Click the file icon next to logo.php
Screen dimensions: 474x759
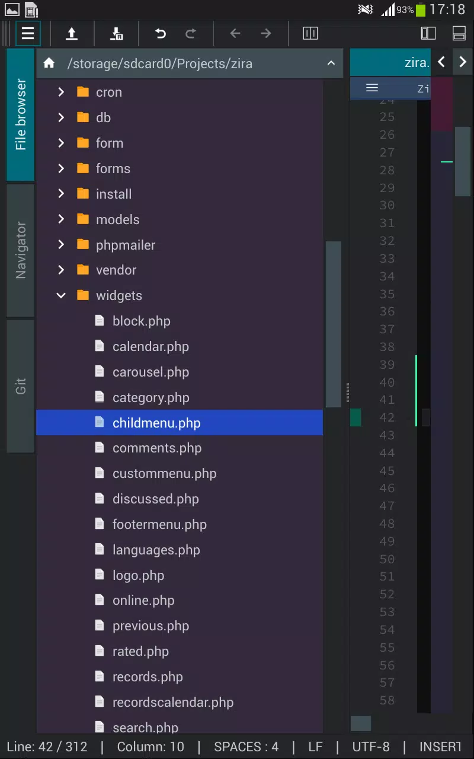(x=100, y=575)
